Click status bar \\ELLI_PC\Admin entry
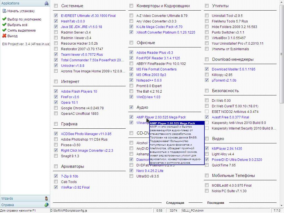Screen dimensions: 284x213 coord(193,211)
